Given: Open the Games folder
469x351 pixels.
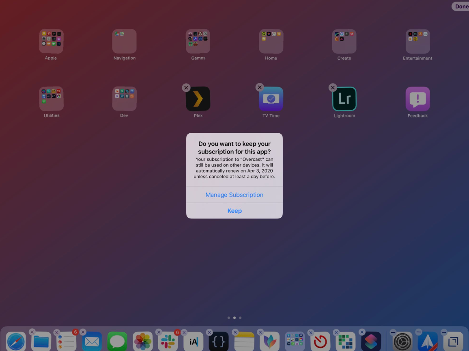Looking at the screenshot, I should click(x=198, y=41).
